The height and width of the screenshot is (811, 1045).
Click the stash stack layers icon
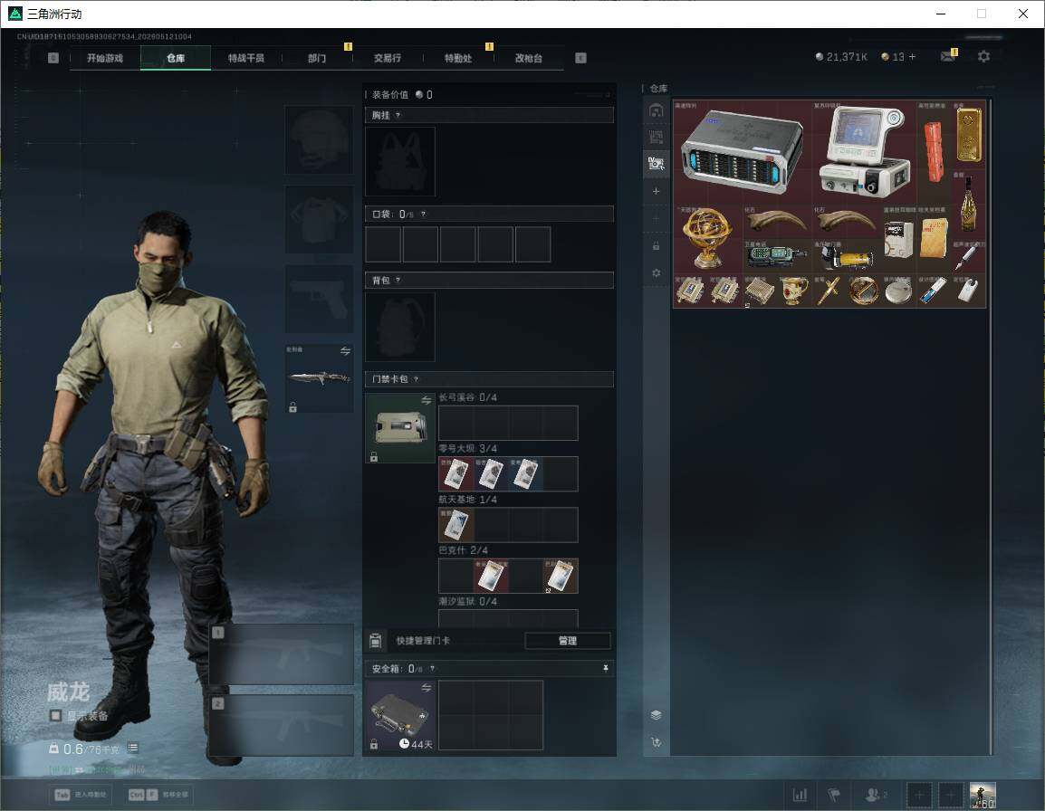(656, 714)
